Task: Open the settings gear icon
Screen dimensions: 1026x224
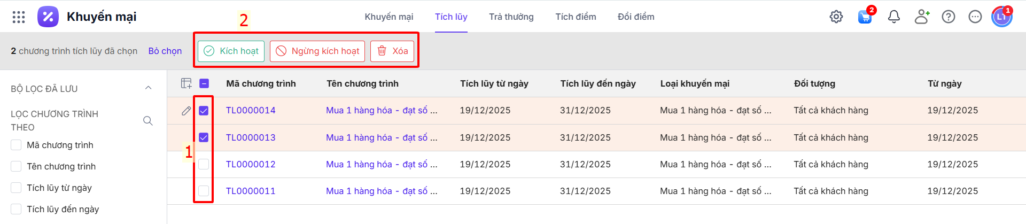Action: click(836, 17)
